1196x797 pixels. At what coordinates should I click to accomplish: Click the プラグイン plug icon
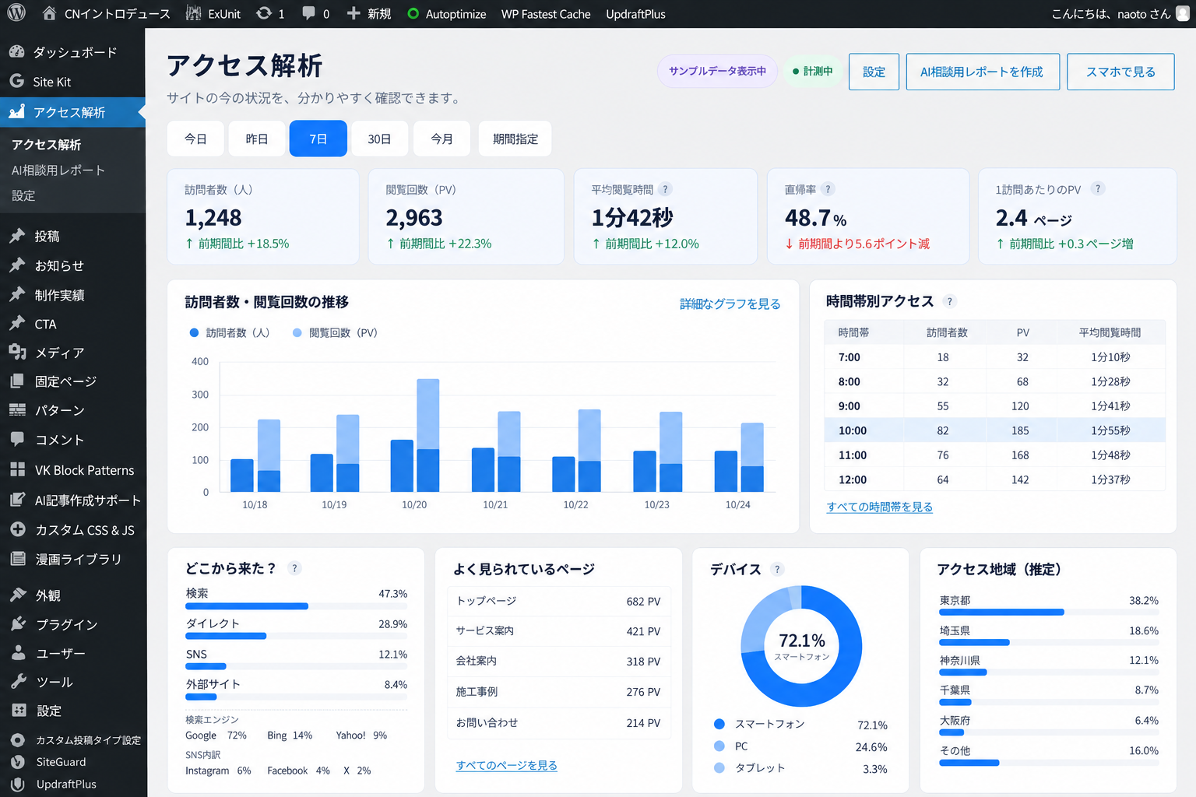pos(18,623)
